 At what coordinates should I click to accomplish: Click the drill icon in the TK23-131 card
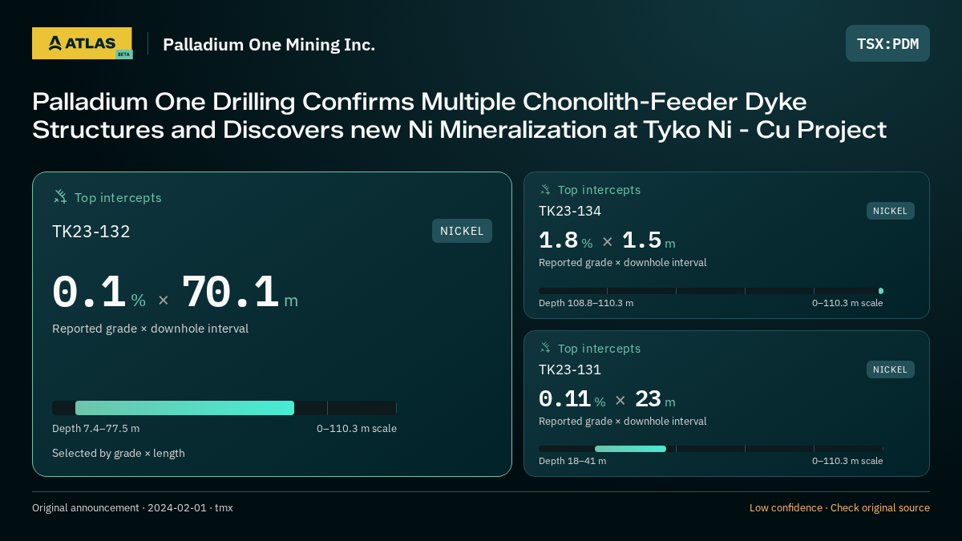tap(545, 348)
